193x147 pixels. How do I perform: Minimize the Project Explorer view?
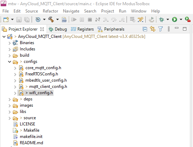pyautogui.click(x=177, y=28)
